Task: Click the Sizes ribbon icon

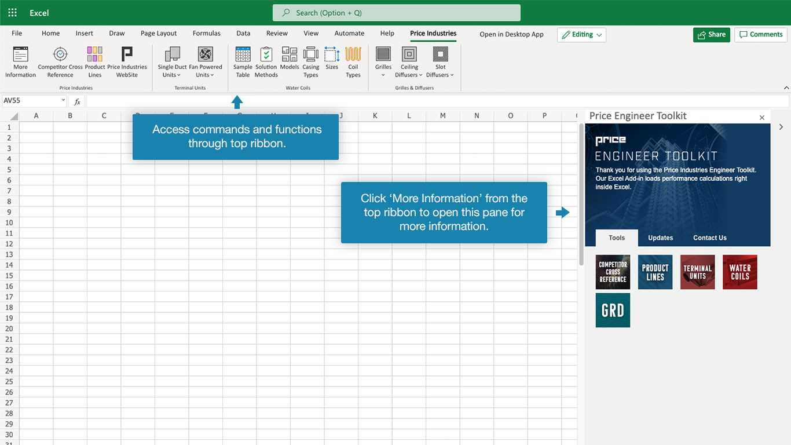Action: pyautogui.click(x=332, y=59)
